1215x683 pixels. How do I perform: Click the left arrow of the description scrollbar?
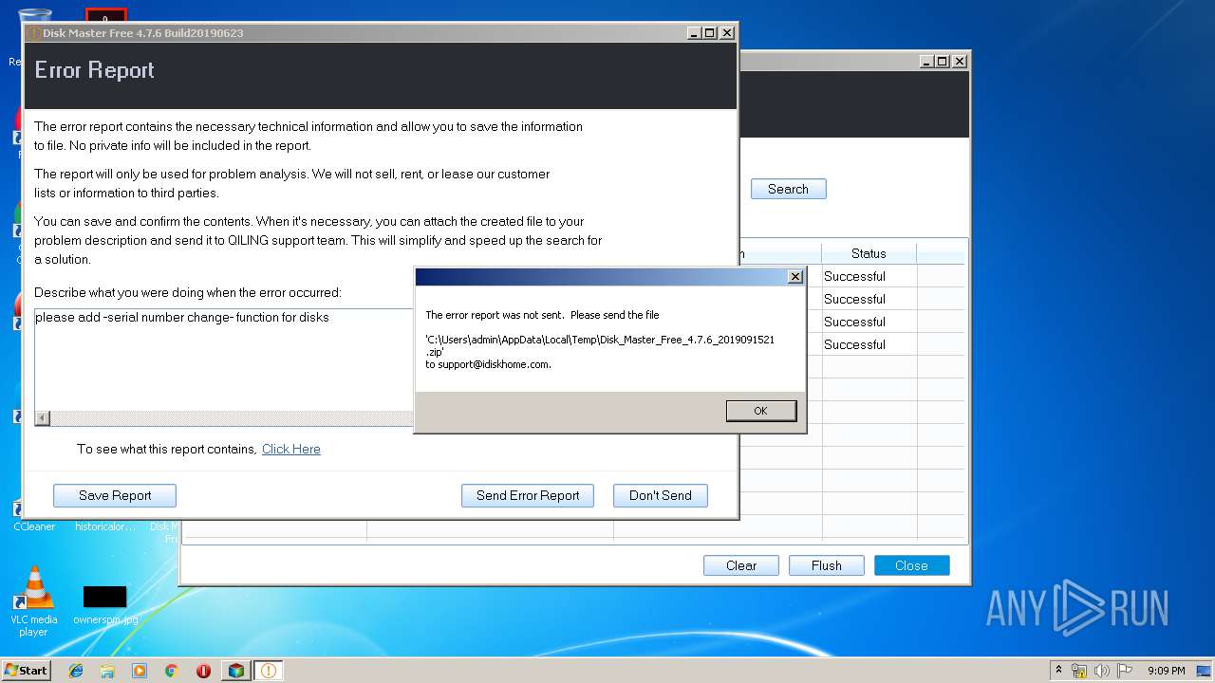click(x=43, y=418)
